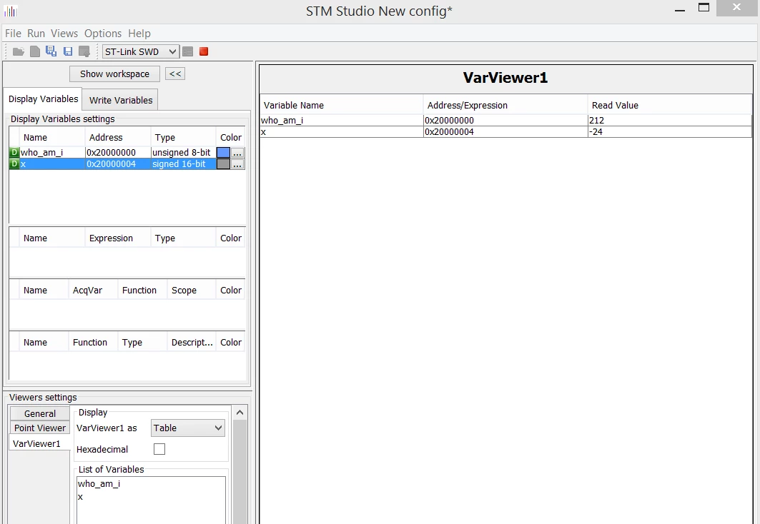Click read value -24 in VarViewer1

(669, 131)
